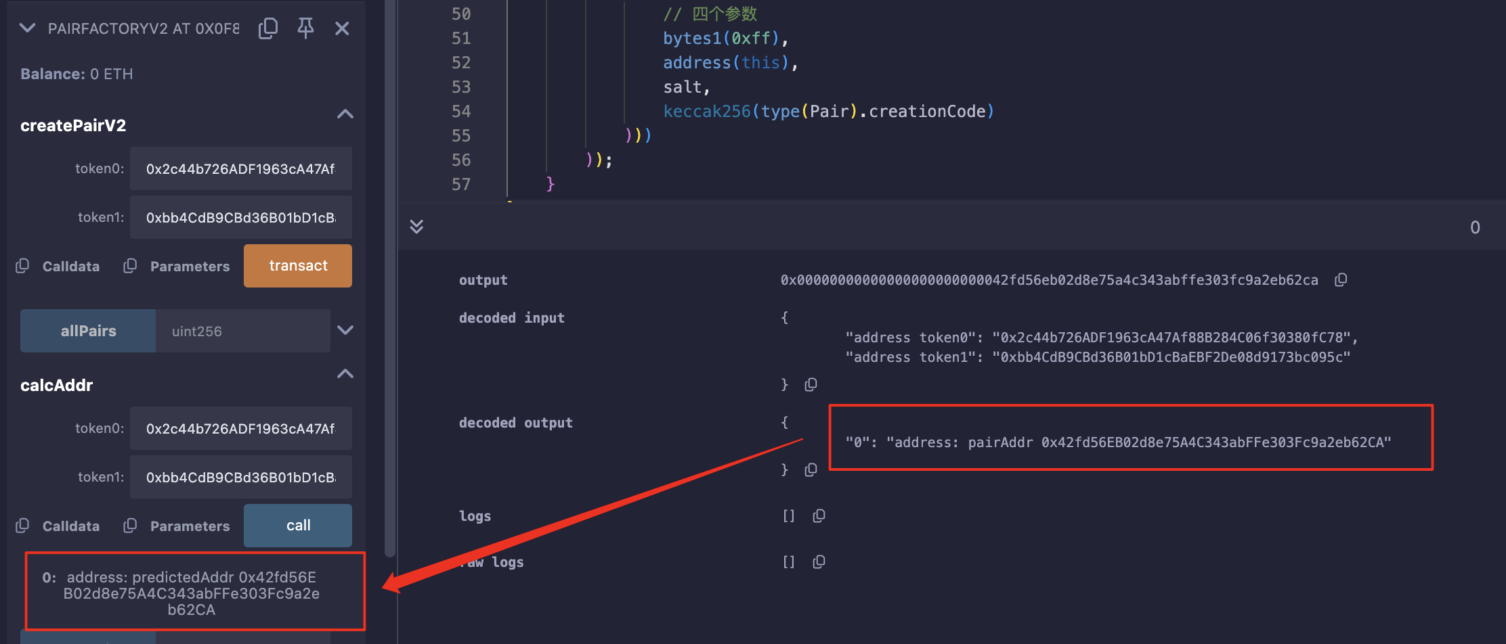Click line number 50 in gutter
The image size is (1506, 644).
[x=461, y=14]
